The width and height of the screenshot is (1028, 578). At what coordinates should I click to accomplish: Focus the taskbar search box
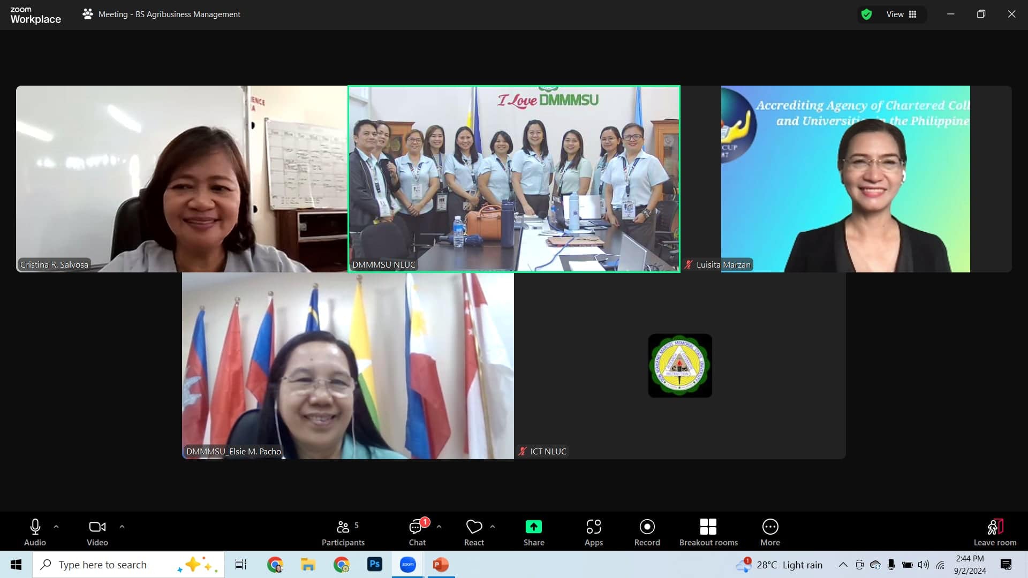(x=128, y=565)
